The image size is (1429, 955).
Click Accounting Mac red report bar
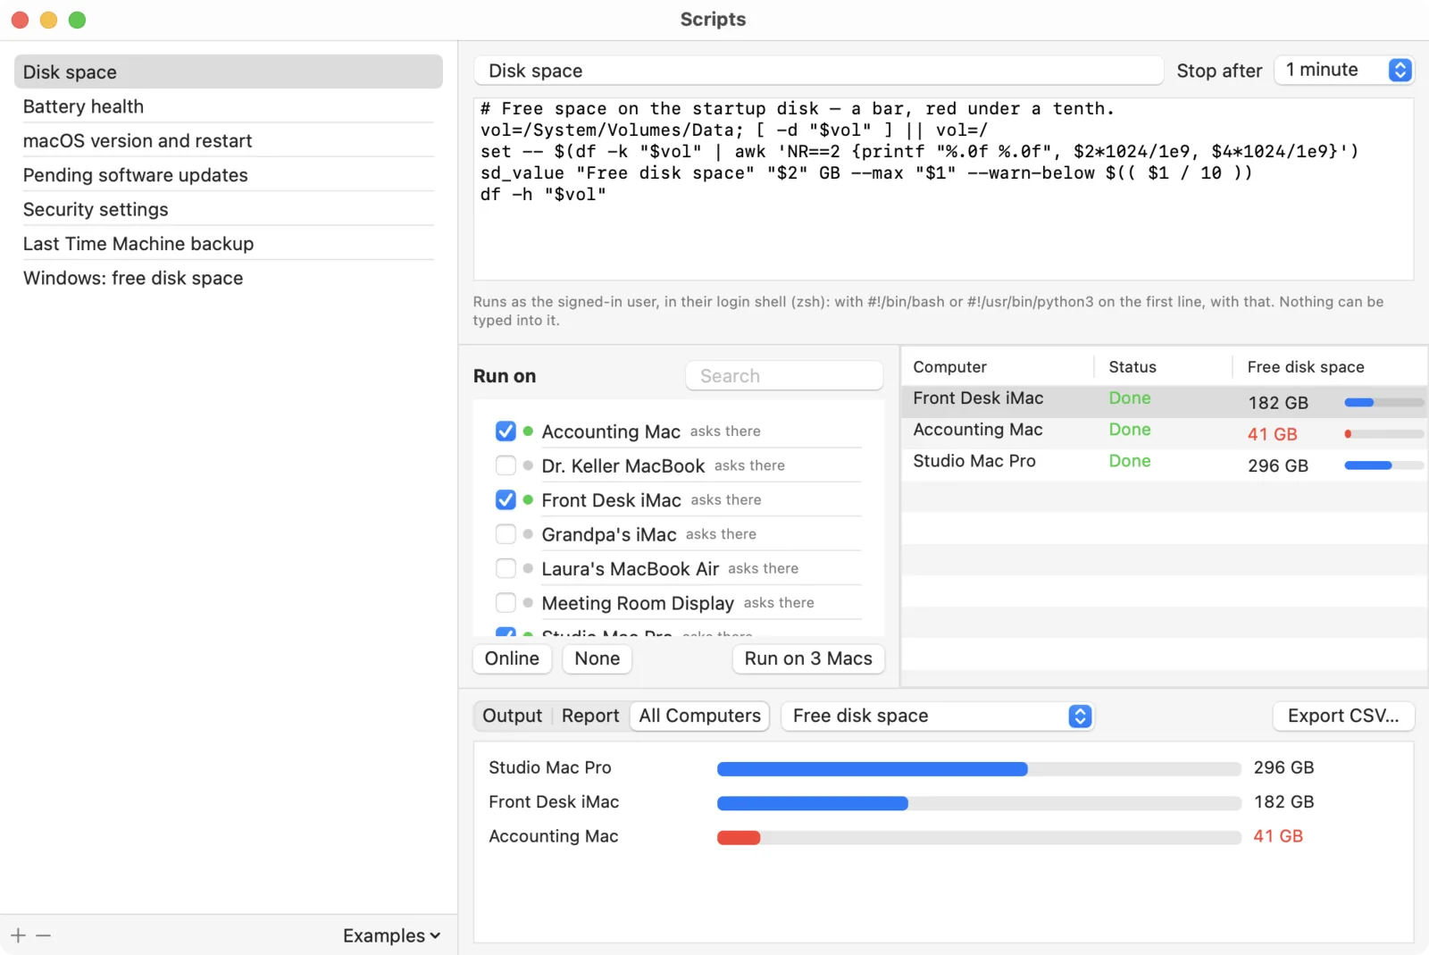(x=979, y=838)
